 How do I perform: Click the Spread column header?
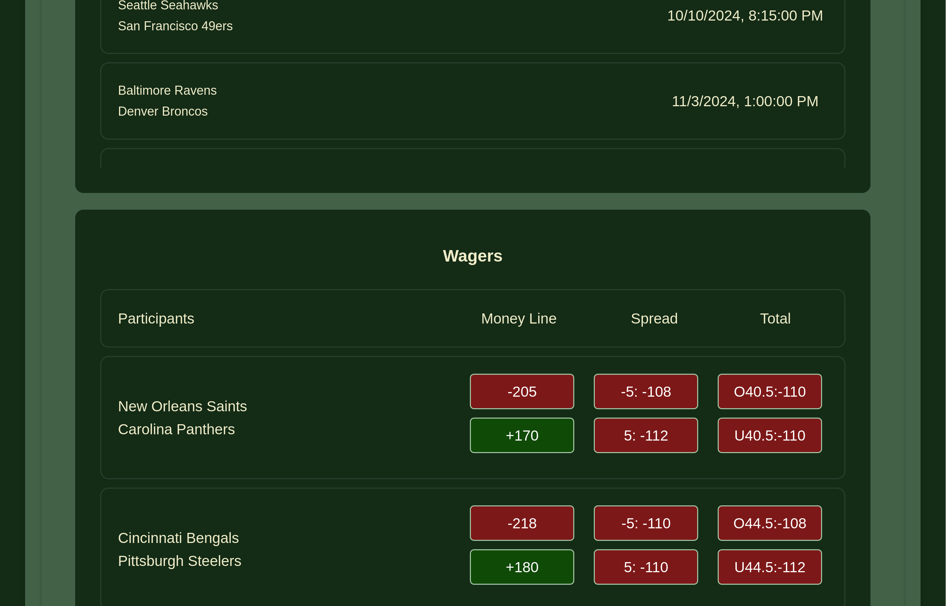654,318
